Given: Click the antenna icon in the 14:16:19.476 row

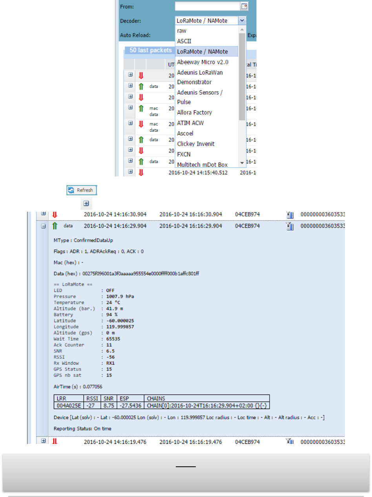Looking at the screenshot, I should (x=290, y=442).
